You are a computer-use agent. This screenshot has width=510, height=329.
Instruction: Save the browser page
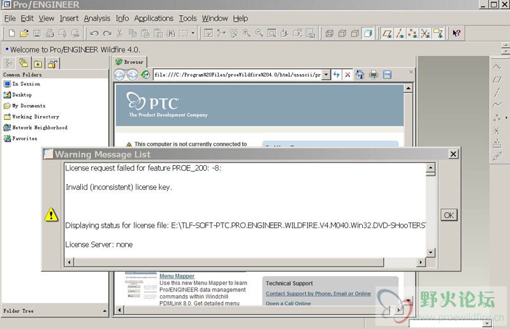click(387, 75)
